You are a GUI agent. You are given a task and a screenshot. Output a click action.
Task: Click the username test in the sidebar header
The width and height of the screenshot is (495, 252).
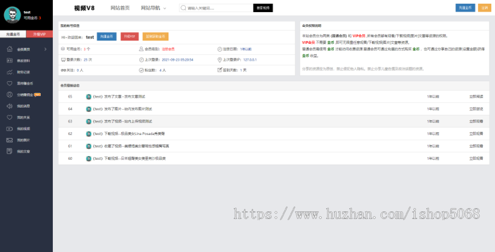pyautogui.click(x=27, y=12)
